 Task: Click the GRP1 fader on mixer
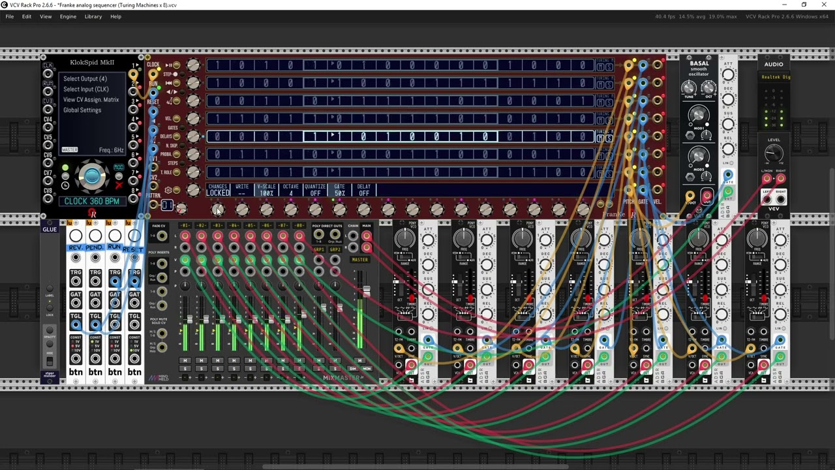(x=324, y=307)
